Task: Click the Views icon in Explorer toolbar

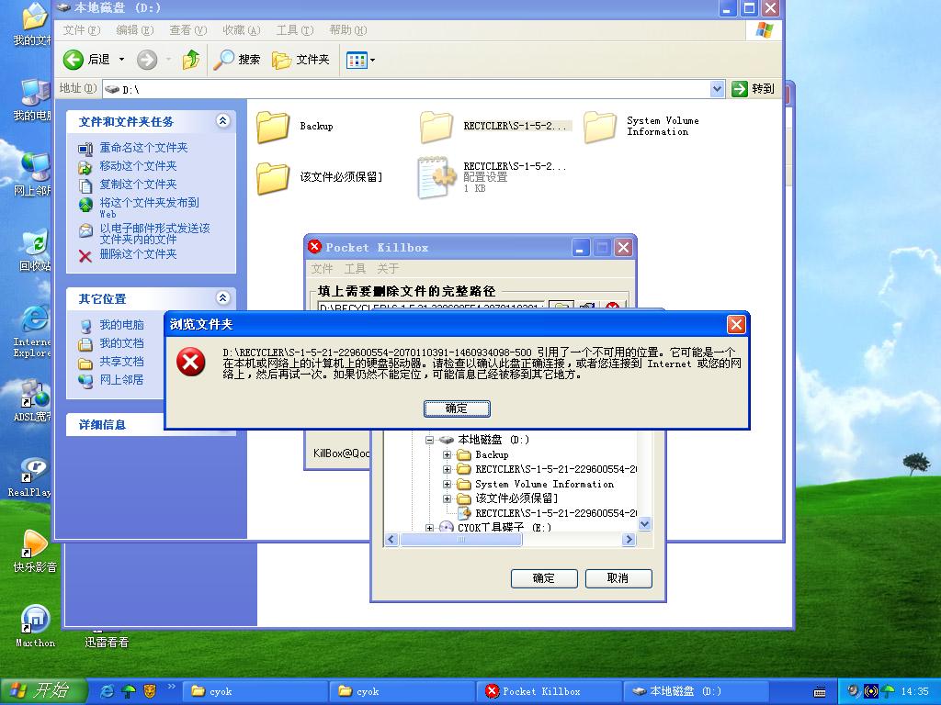Action: click(x=357, y=60)
